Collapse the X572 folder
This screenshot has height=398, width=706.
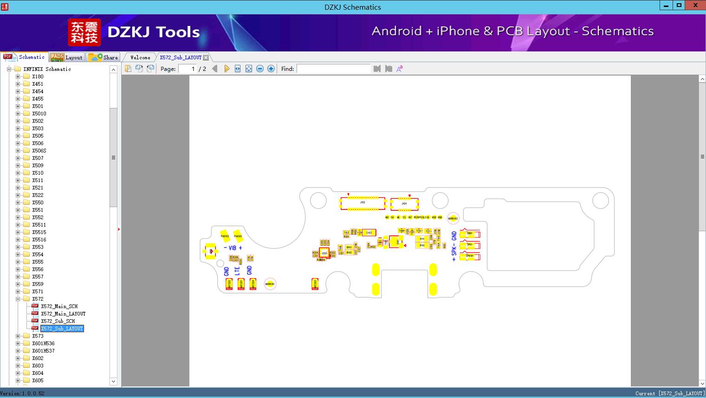(x=18, y=299)
